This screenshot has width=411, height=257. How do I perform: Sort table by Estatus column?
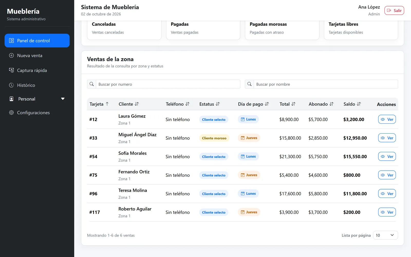(210, 104)
